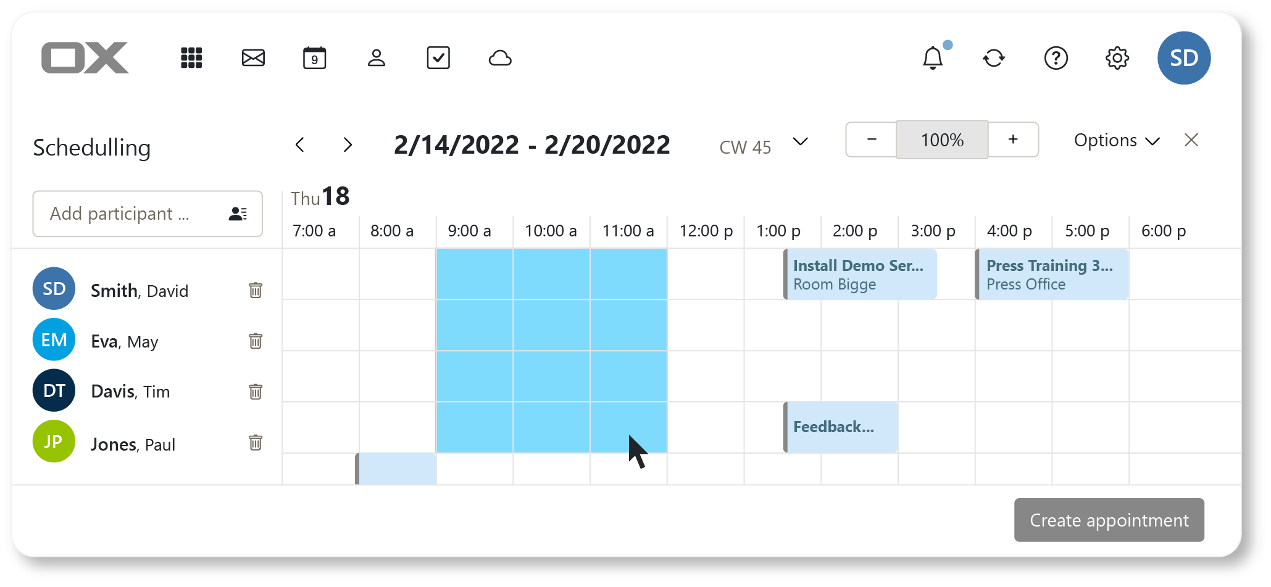Go to the previous week
The height and width of the screenshot is (587, 1271).
(300, 145)
